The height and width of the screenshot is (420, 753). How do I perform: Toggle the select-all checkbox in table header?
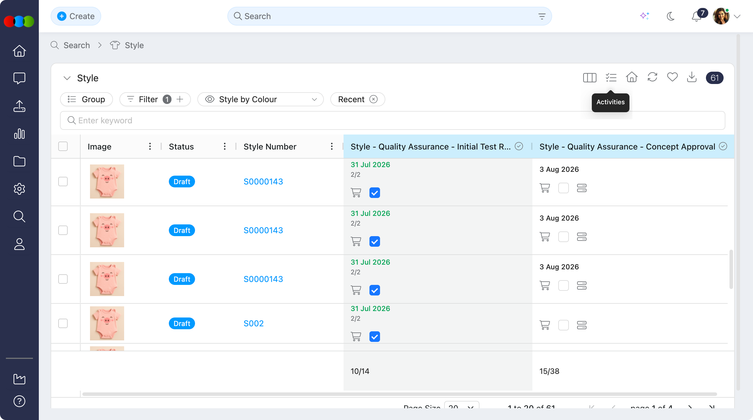click(x=63, y=146)
